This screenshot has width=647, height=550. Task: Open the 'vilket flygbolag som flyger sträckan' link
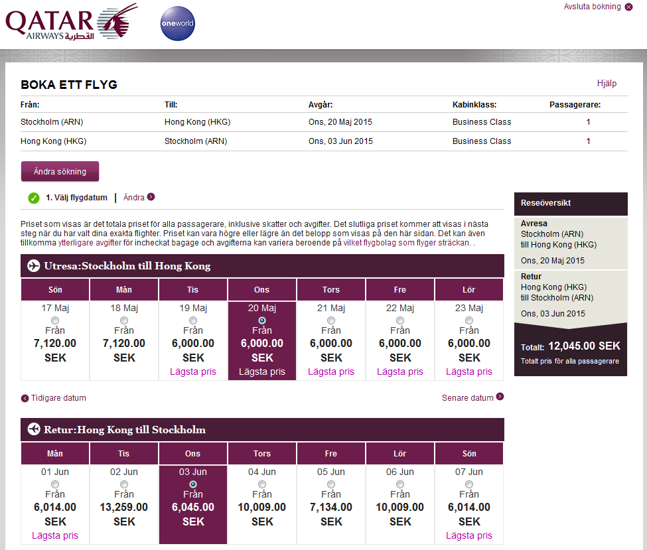[x=406, y=243]
